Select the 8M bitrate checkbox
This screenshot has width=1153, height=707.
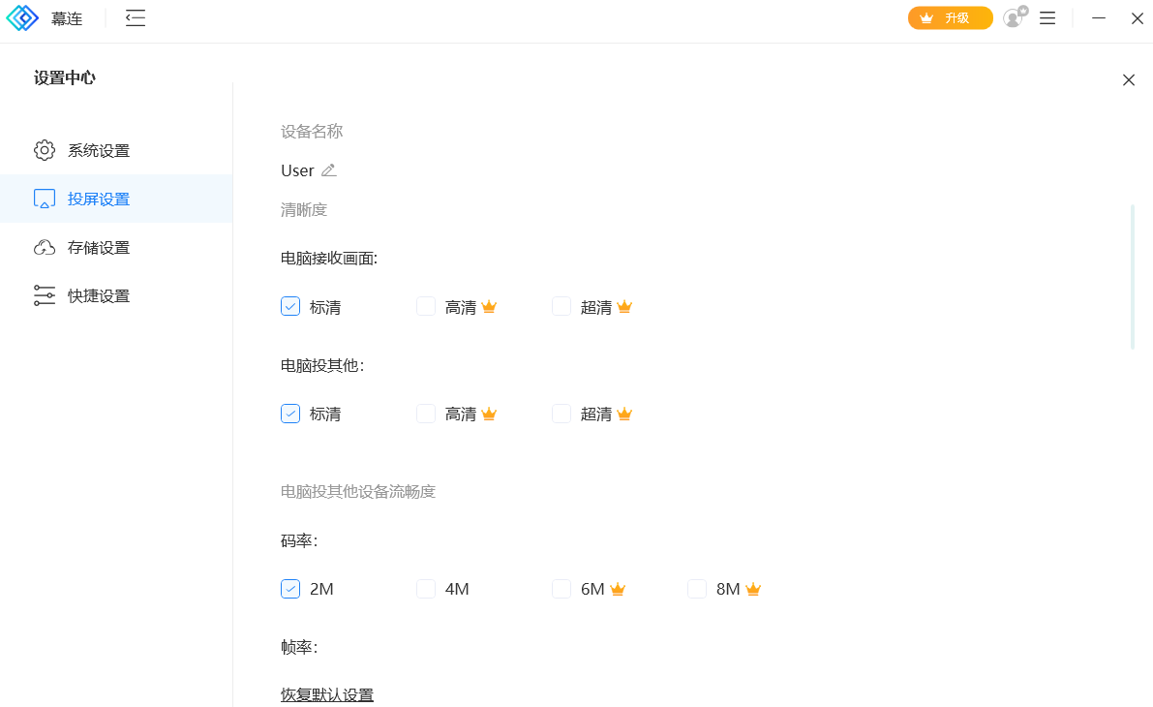(696, 589)
